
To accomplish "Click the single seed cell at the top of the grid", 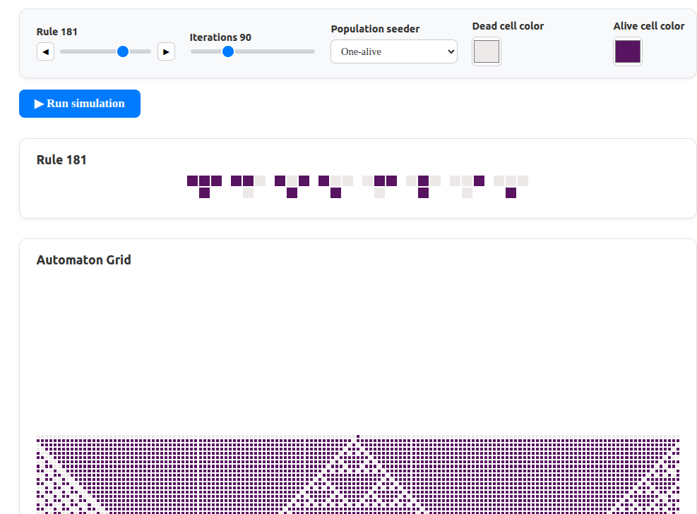I will [x=357, y=436].
